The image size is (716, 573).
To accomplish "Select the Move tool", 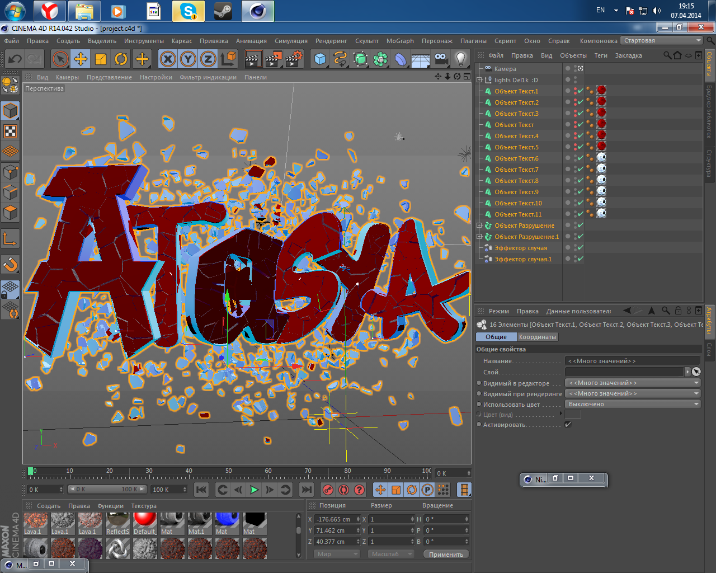I will click(x=81, y=58).
